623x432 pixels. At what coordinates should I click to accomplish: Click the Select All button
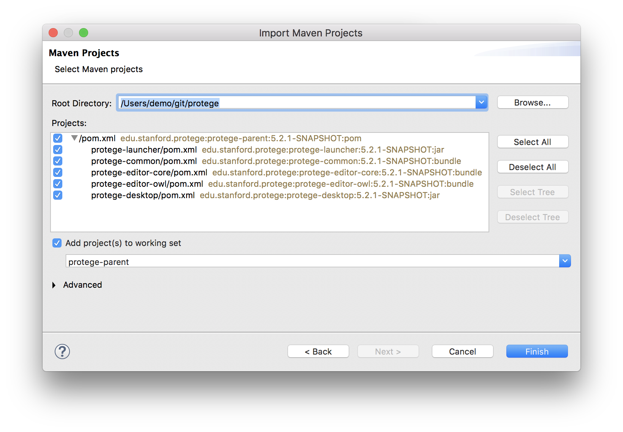(533, 142)
